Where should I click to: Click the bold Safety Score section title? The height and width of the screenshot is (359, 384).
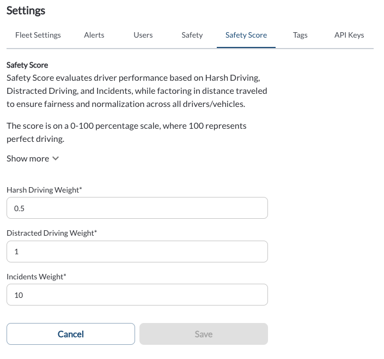point(27,65)
